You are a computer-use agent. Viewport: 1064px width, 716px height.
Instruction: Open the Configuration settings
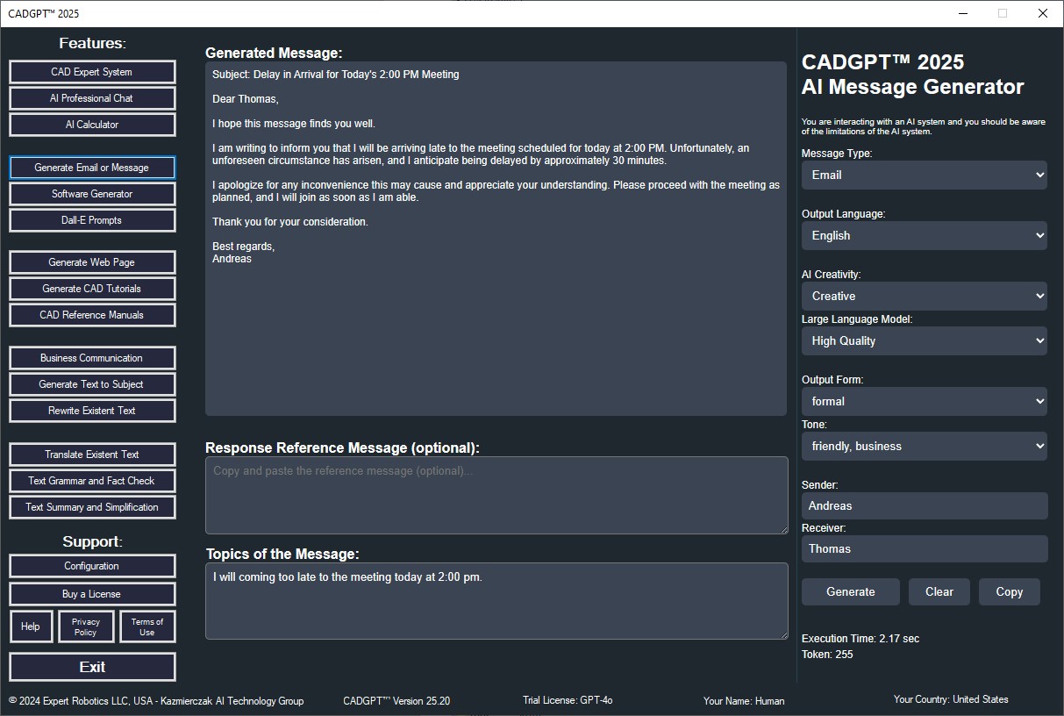point(92,566)
